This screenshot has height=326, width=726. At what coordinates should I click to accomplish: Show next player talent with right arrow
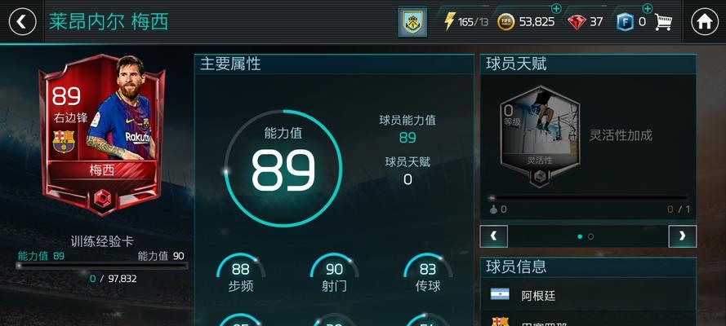[x=682, y=236]
